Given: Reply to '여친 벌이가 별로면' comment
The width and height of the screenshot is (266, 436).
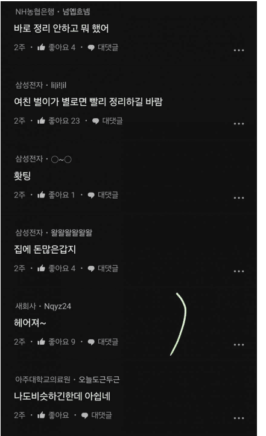Looking at the screenshot, I should click(x=107, y=121).
